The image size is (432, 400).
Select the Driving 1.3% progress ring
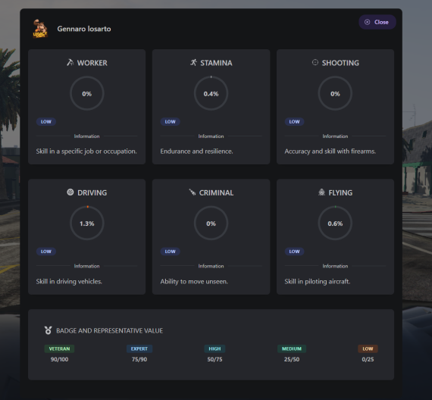point(87,223)
